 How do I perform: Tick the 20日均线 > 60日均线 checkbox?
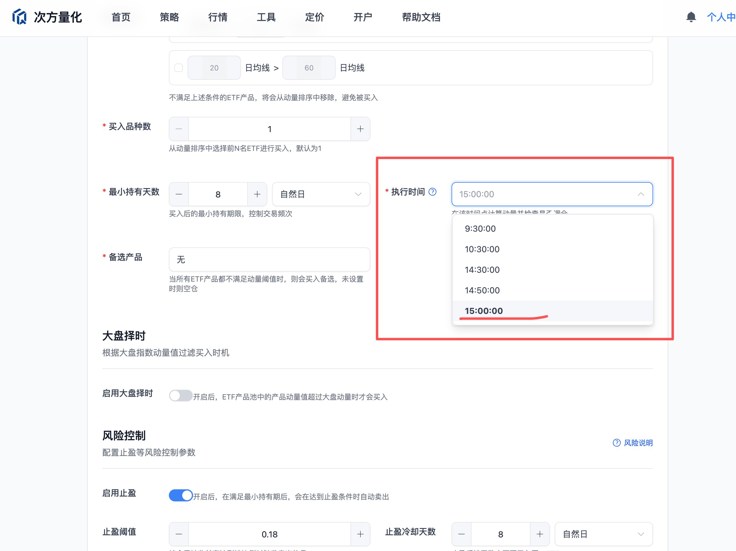click(179, 68)
